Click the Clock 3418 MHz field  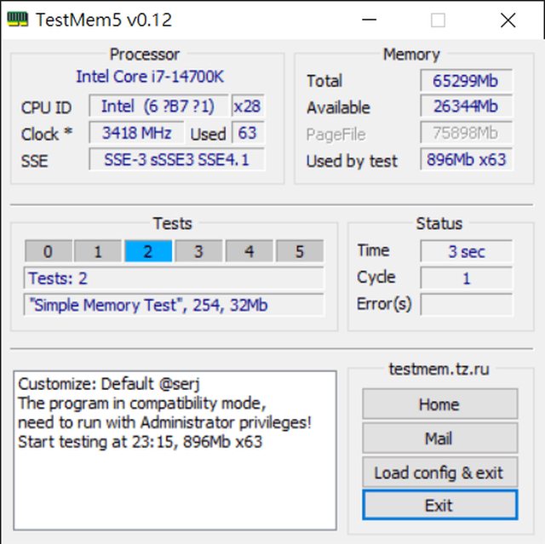136,133
